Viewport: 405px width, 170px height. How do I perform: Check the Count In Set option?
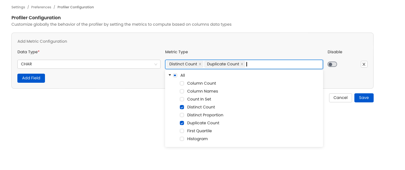182,99
